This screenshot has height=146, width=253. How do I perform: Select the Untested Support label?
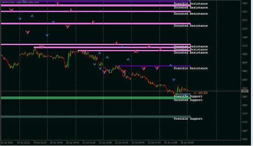tap(188, 100)
